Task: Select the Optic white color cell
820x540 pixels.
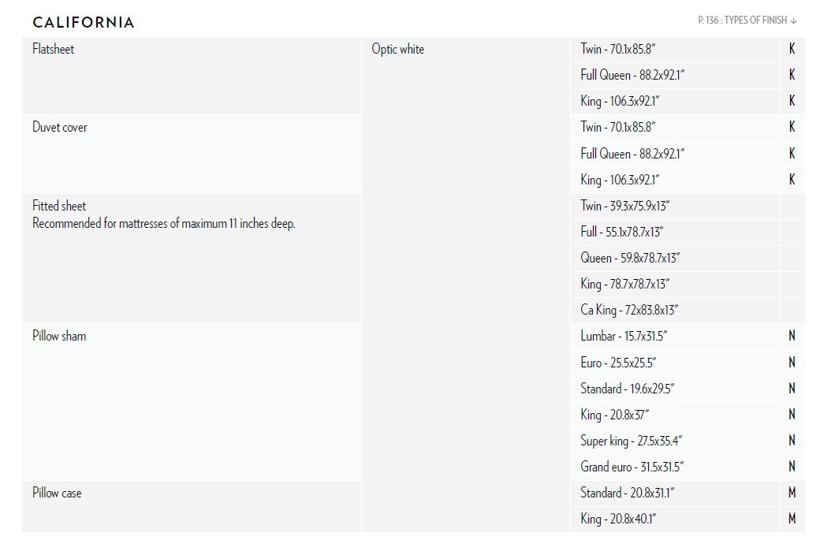Action: pos(398,49)
